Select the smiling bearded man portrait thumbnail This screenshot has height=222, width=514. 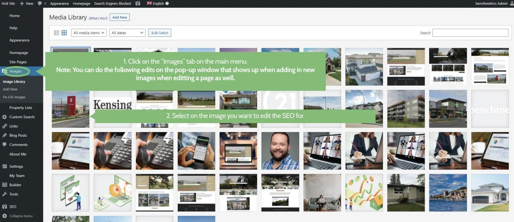point(280,151)
